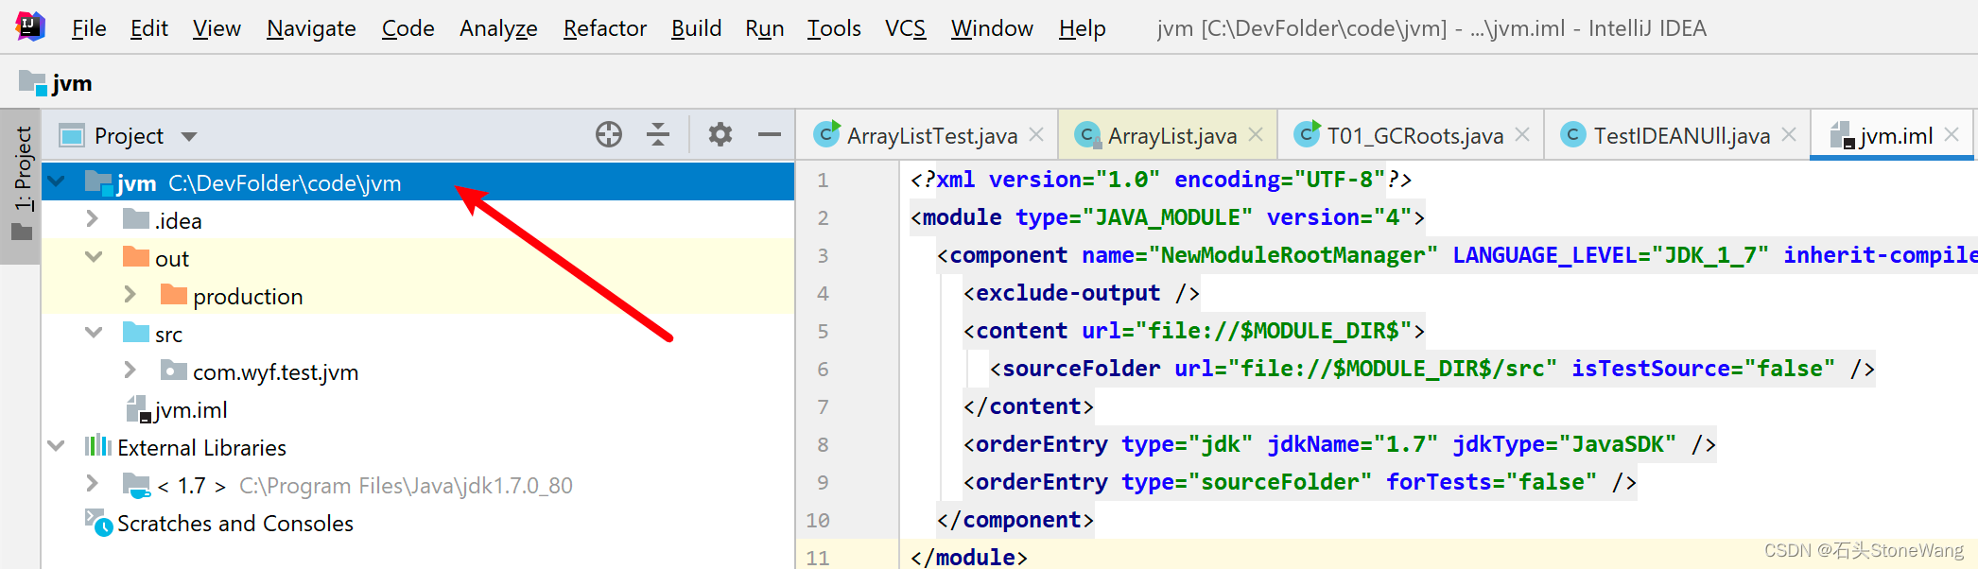
Task: Open the Project view dropdown arrow
Action: pyautogui.click(x=189, y=136)
